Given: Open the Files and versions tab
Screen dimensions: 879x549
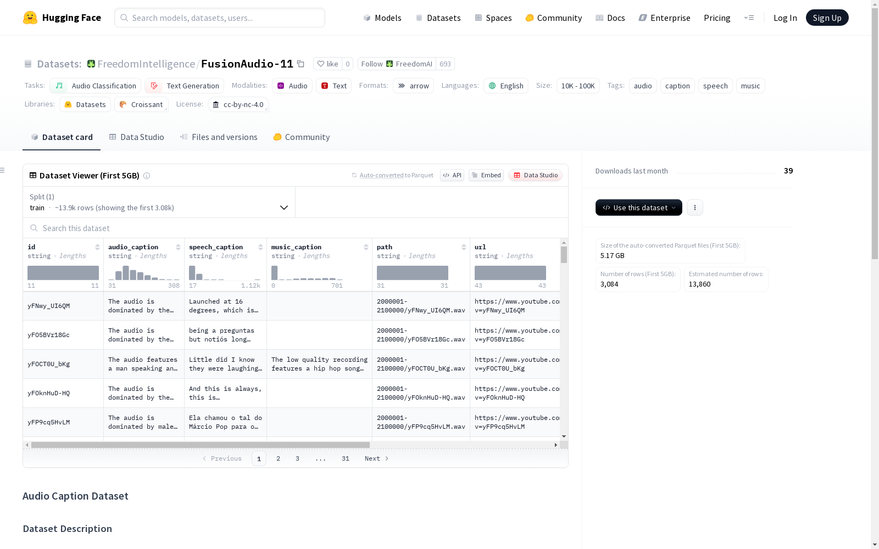Looking at the screenshot, I should point(219,137).
